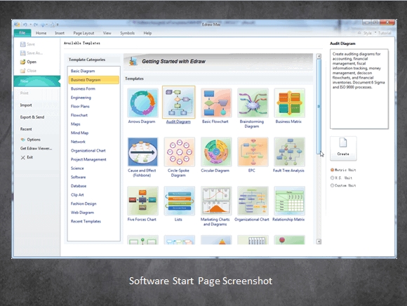Choose the Basic Flowchart template icon
Image resolution: width=407 pixels, height=306 pixels.
(x=216, y=102)
